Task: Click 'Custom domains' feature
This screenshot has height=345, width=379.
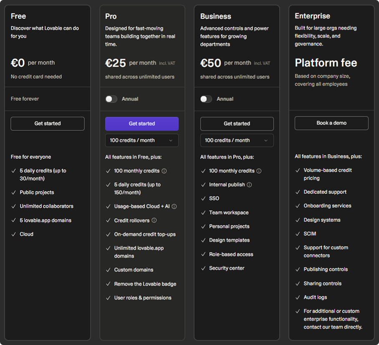Action: pos(134,270)
